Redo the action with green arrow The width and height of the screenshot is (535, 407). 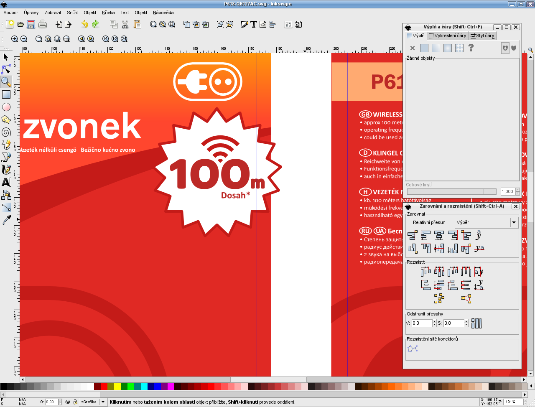[x=95, y=24]
